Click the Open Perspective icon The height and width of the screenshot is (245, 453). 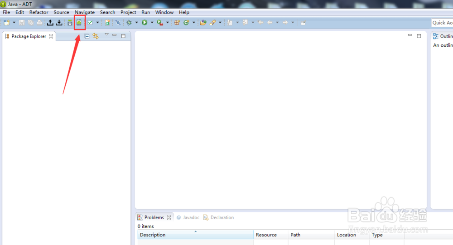[303, 23]
